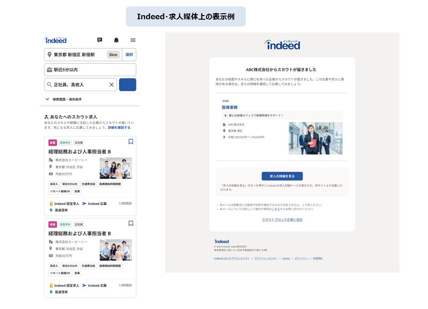Open the notification bell icon

tap(116, 40)
